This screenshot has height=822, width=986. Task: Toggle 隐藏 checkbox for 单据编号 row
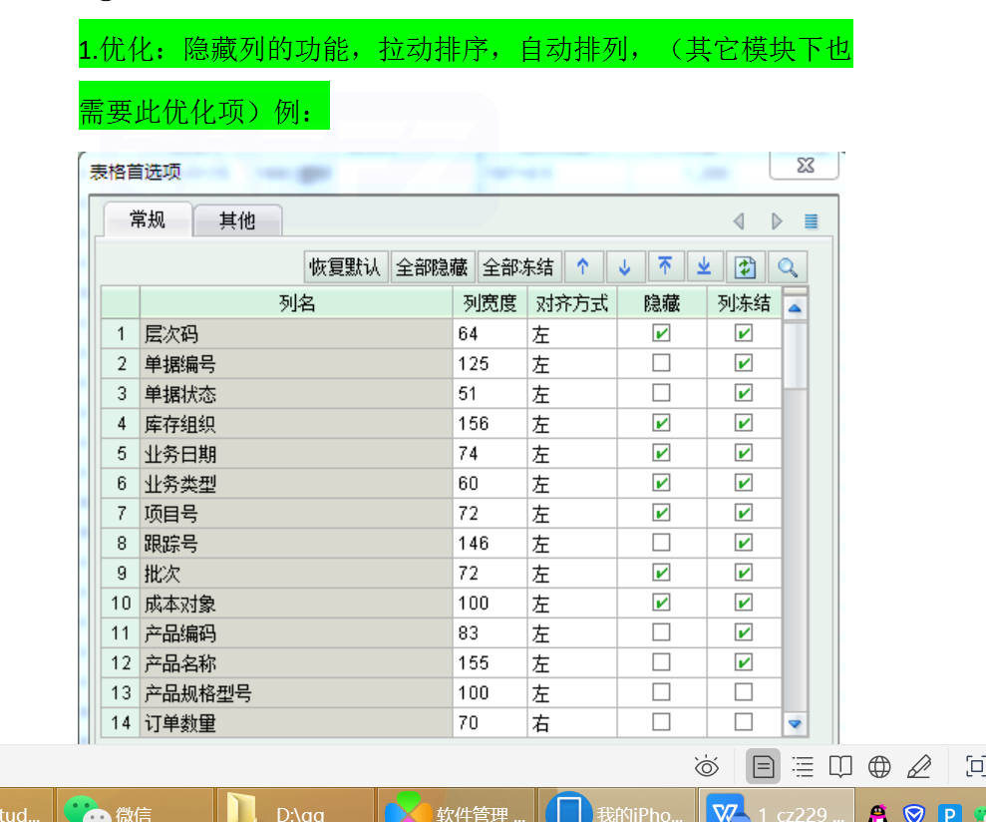point(661,363)
